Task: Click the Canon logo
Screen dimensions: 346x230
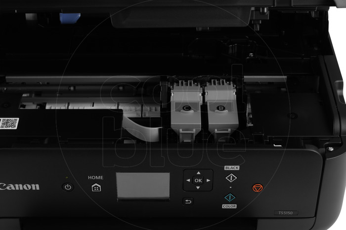Action: (19, 187)
